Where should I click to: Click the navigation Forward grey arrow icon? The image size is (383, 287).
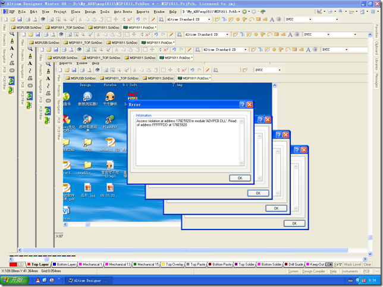pos(254,12)
